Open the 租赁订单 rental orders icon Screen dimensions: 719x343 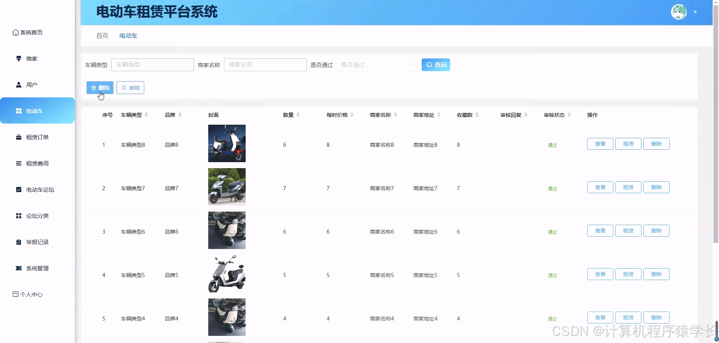(x=18, y=137)
